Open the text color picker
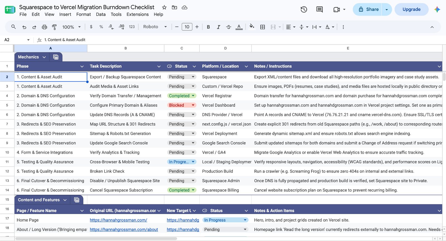This screenshot has width=446, height=241. pos(239,27)
